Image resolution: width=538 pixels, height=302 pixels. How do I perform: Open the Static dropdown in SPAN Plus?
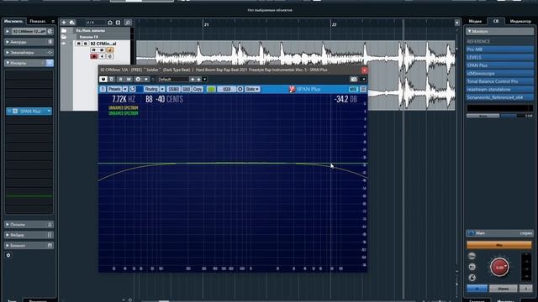pos(252,89)
